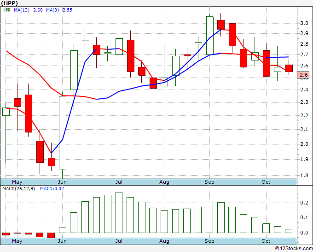
Task: Click the 0.2 MACD axis label
Action: [304, 203]
